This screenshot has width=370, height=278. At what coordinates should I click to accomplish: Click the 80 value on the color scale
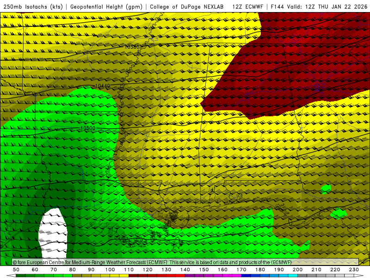(73, 270)
